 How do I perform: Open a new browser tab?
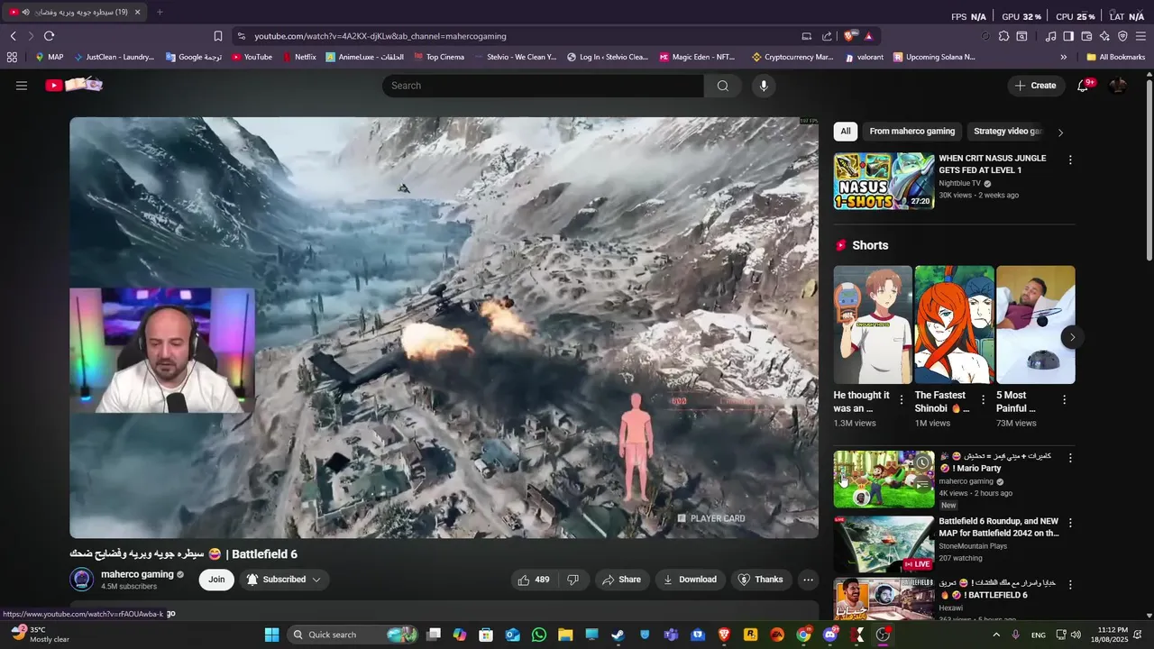[160, 12]
